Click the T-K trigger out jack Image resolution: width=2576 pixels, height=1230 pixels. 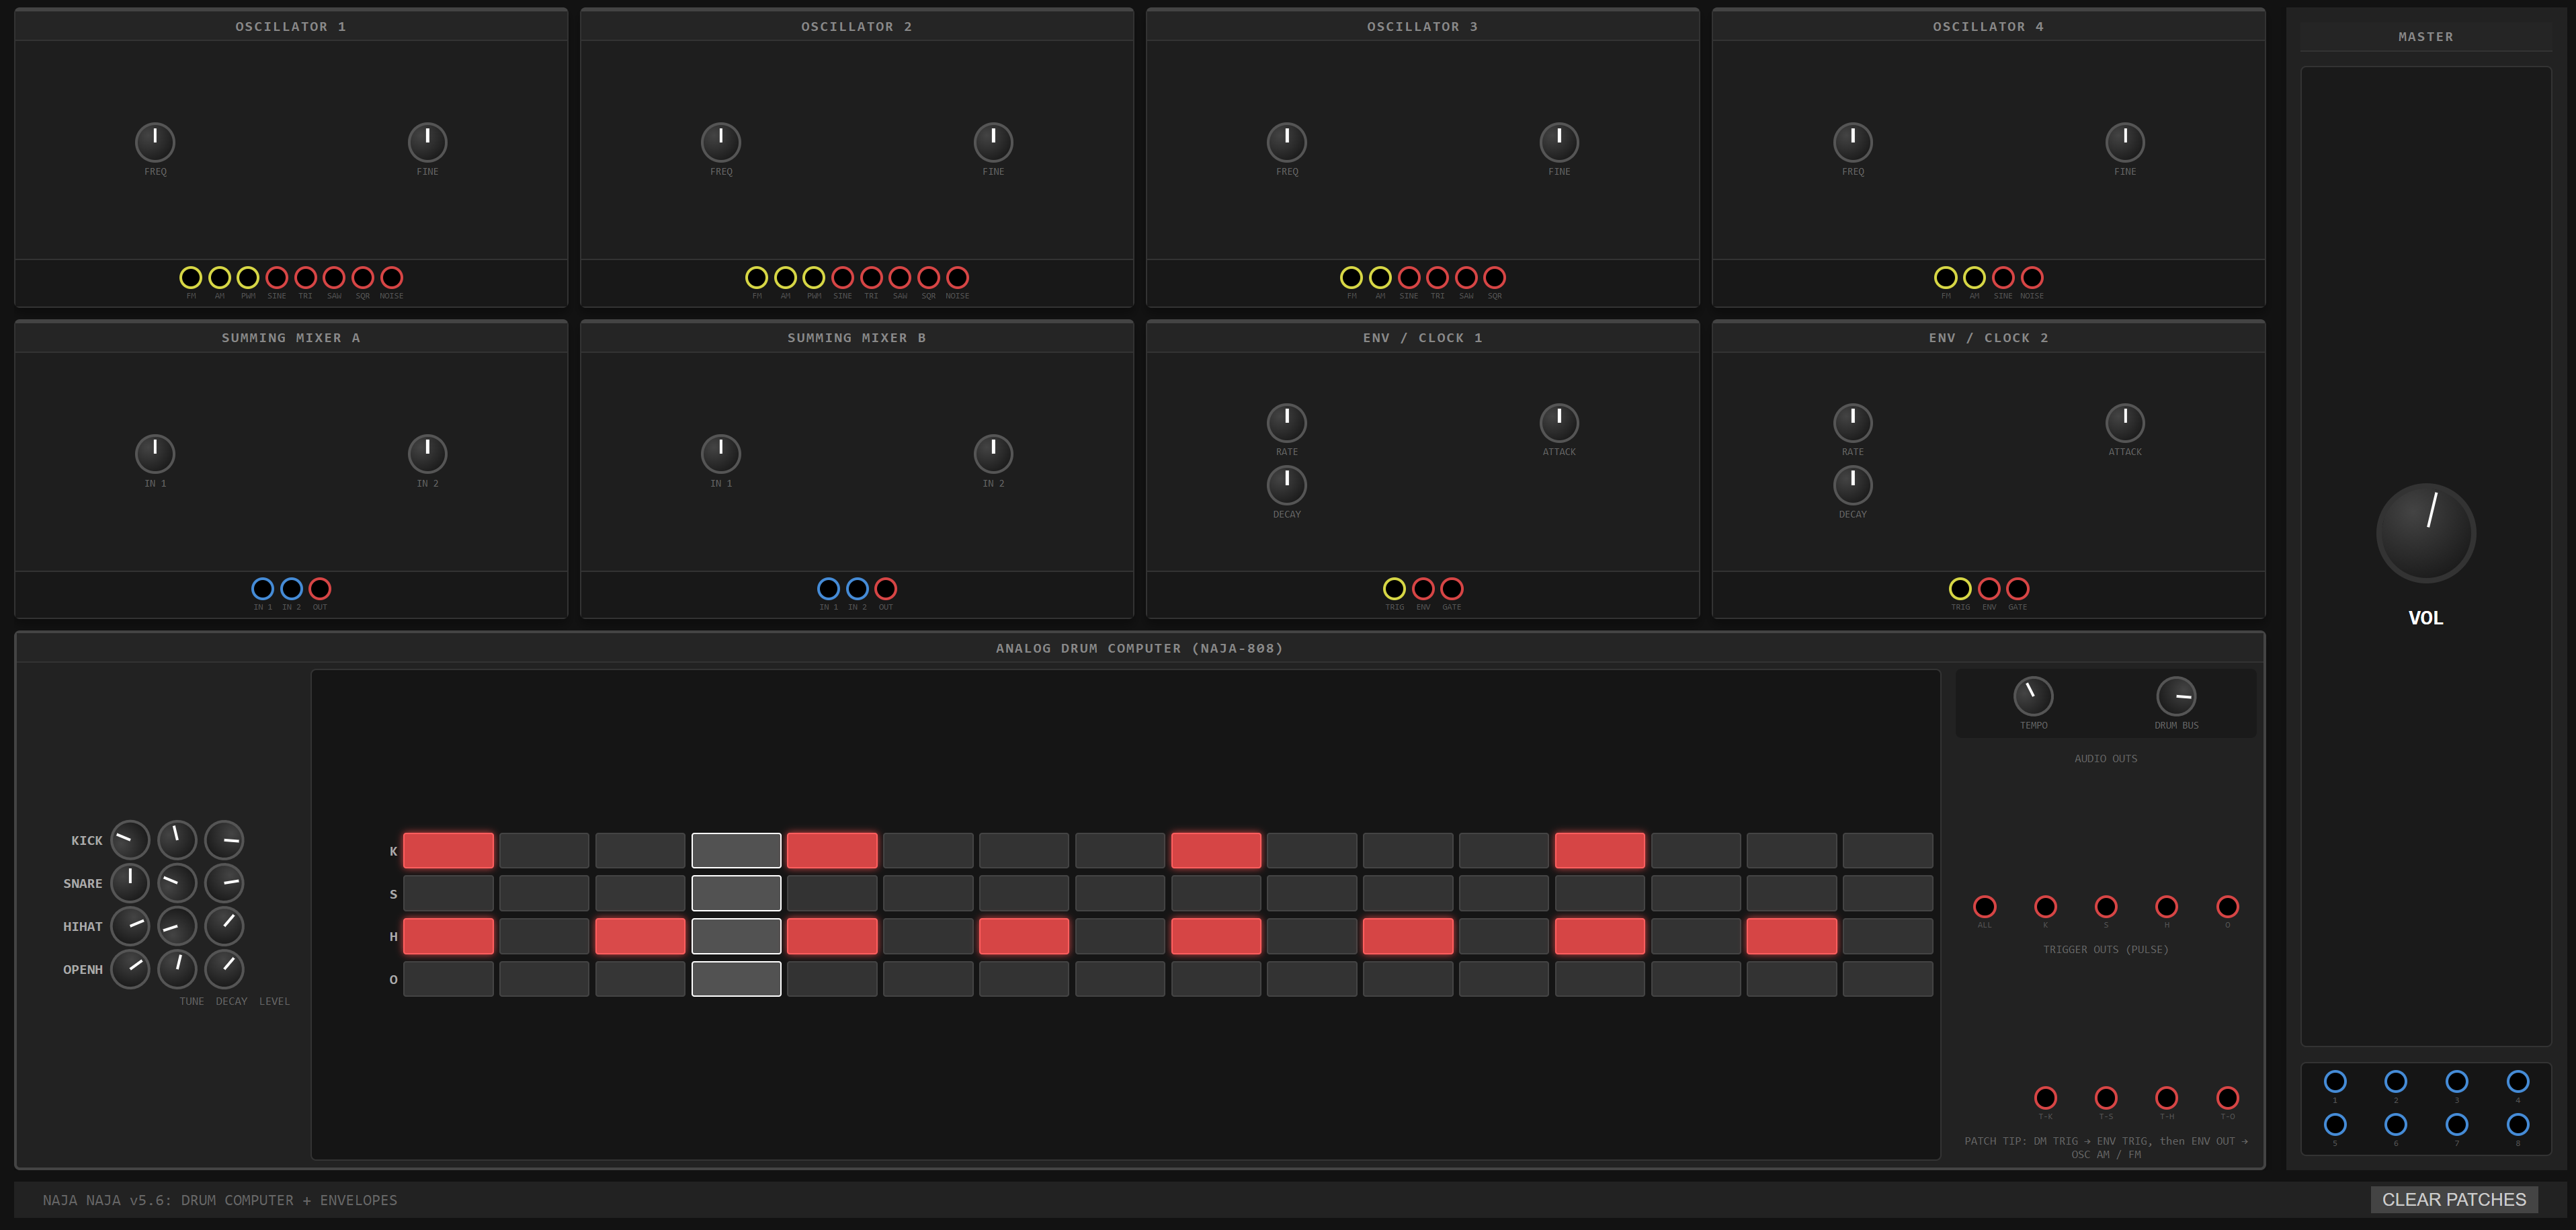point(2046,1097)
